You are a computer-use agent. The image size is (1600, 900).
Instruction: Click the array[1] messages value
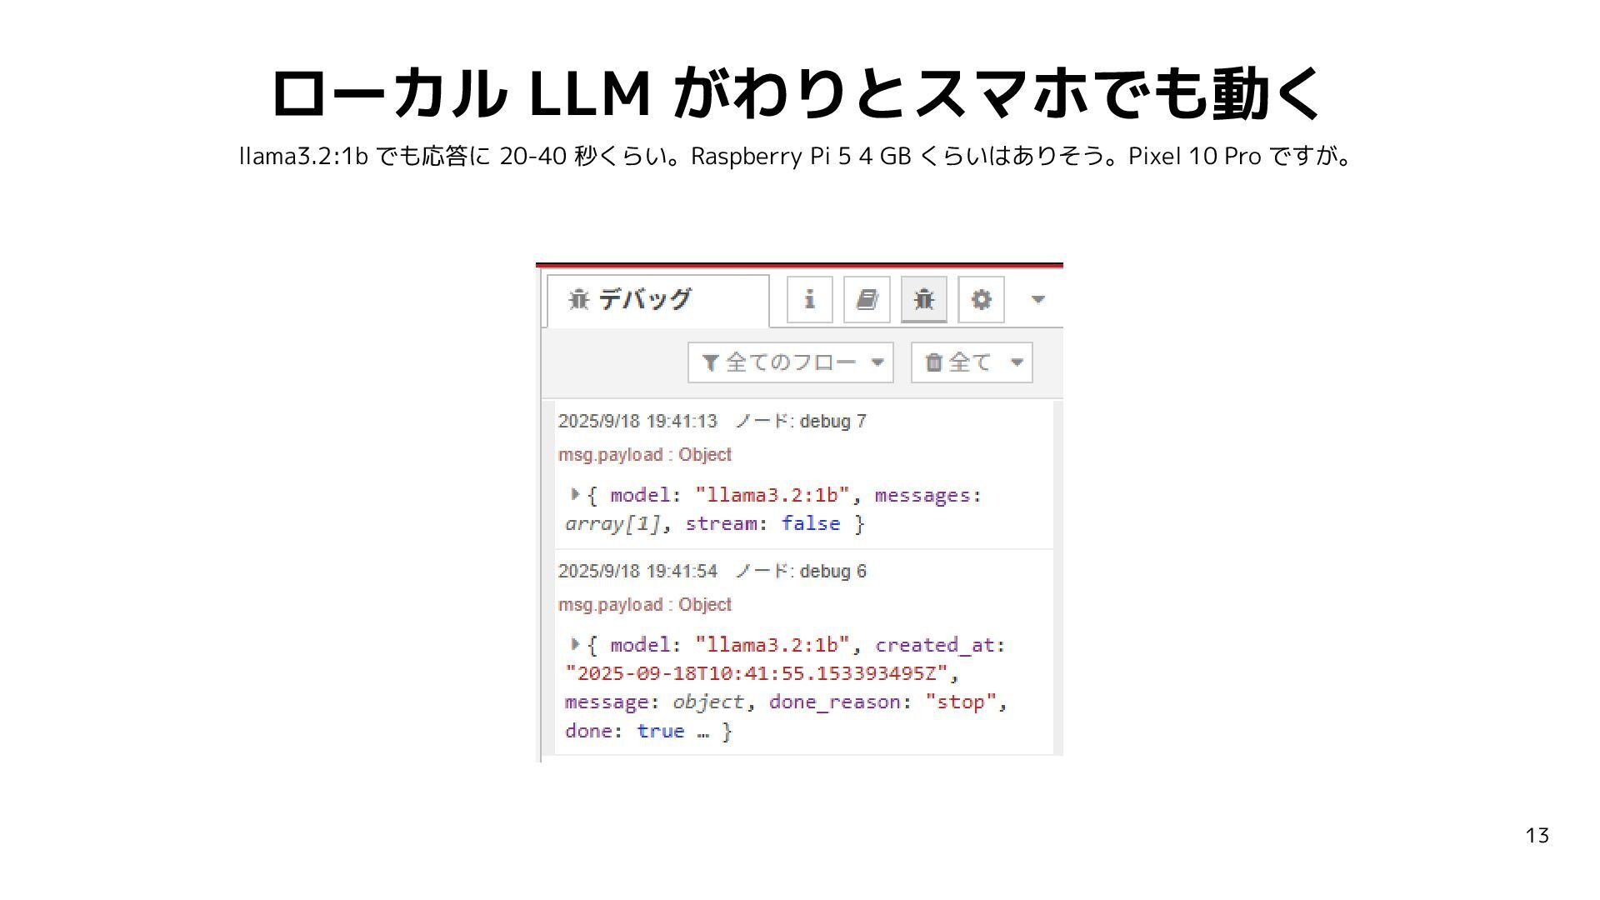click(x=612, y=524)
